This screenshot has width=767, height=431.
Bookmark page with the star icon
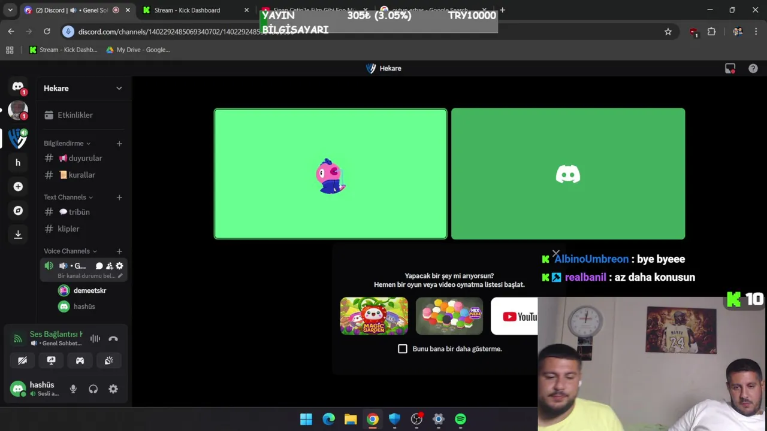(x=668, y=32)
